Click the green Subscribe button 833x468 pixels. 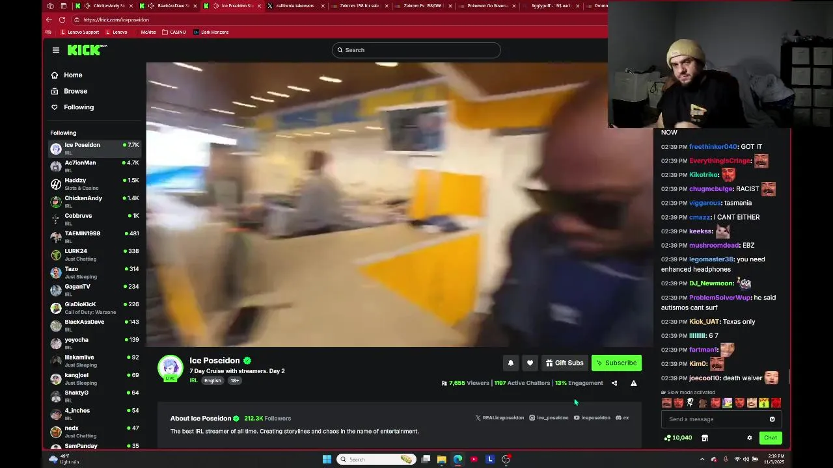pos(616,363)
